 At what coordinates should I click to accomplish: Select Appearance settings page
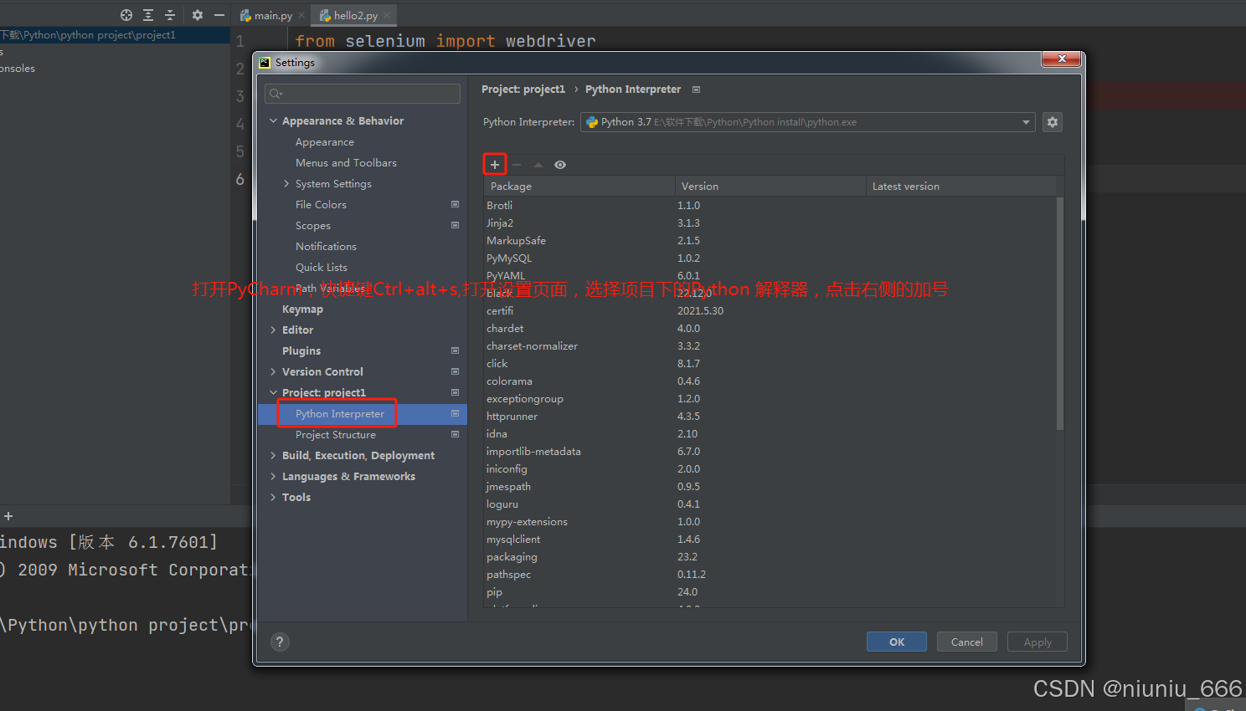pos(325,142)
